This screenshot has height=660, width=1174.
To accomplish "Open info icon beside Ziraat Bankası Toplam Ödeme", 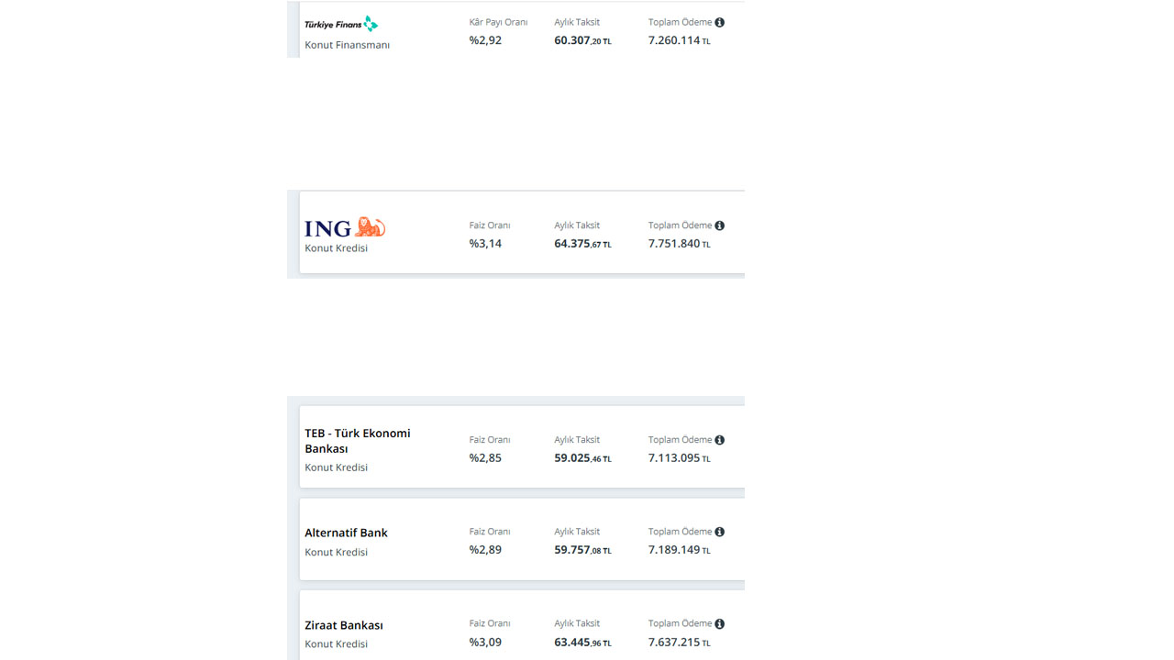I will click(x=719, y=624).
